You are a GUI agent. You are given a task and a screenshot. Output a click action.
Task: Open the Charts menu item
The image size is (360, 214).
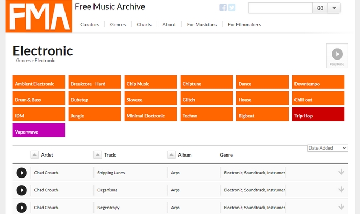[144, 25]
